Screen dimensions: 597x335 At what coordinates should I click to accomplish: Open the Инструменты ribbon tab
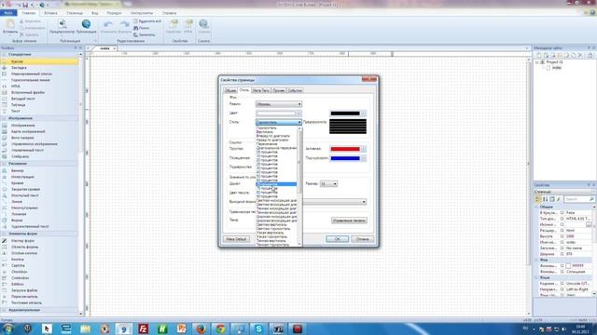point(142,13)
